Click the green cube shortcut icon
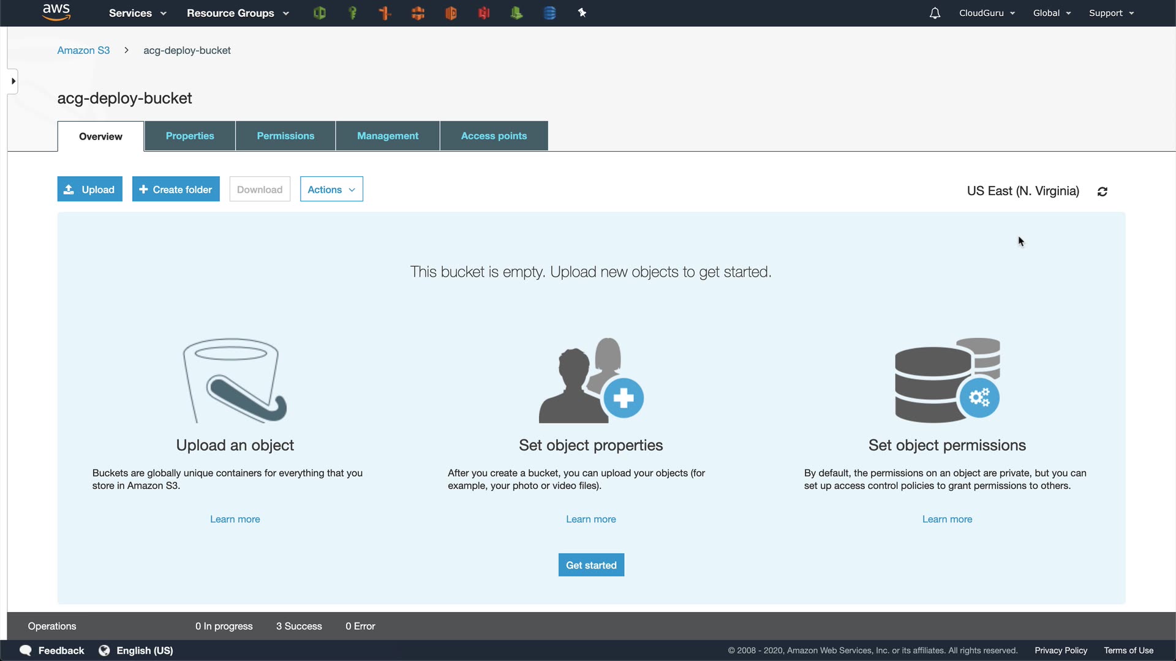This screenshot has width=1176, height=661. point(319,13)
